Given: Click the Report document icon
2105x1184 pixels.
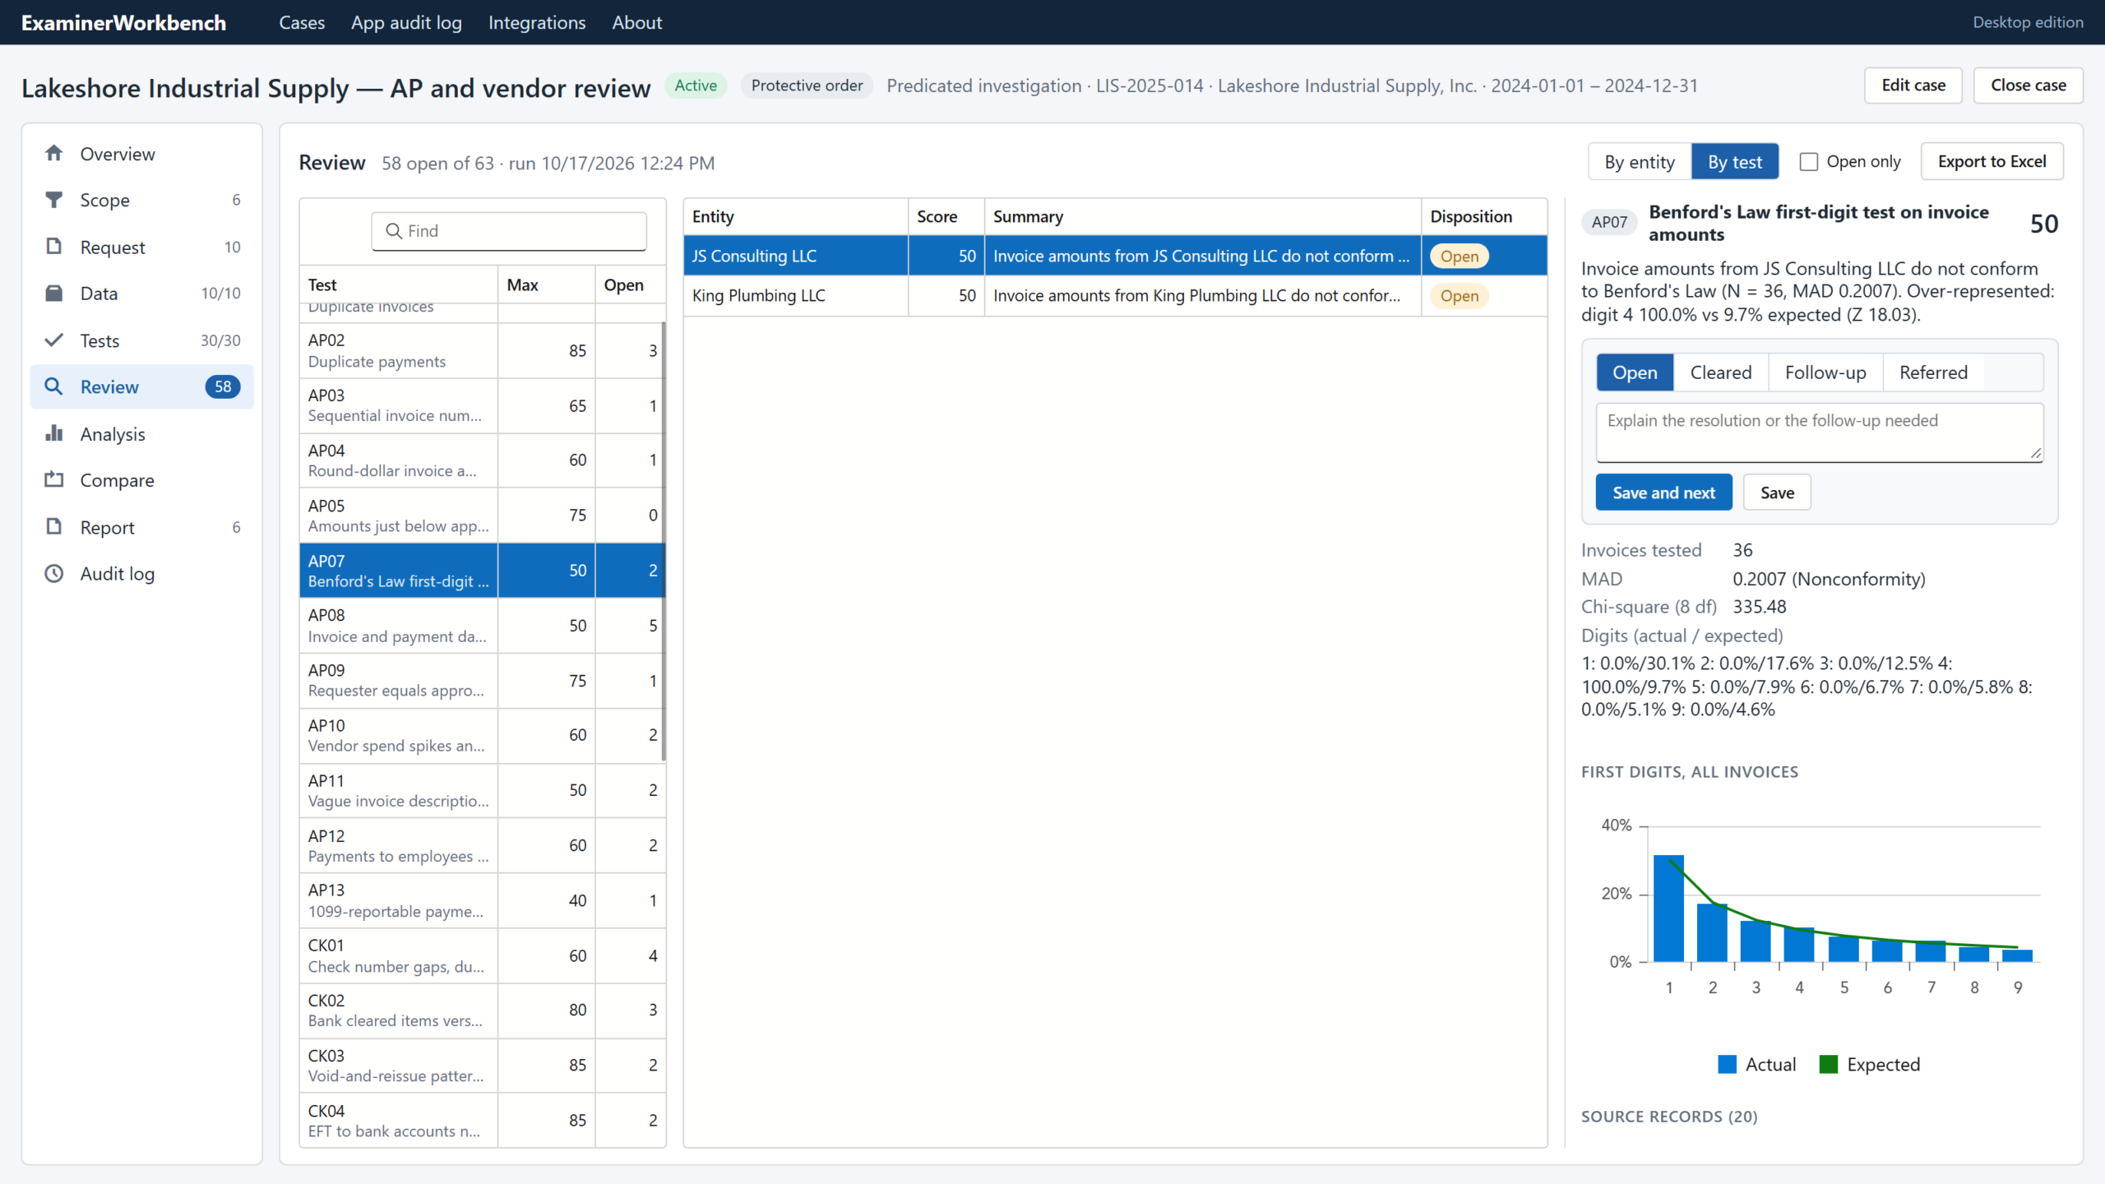Looking at the screenshot, I should coord(54,527).
